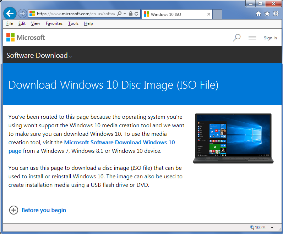
Task: Expand the Software Download dropdown
Action: pos(39,55)
